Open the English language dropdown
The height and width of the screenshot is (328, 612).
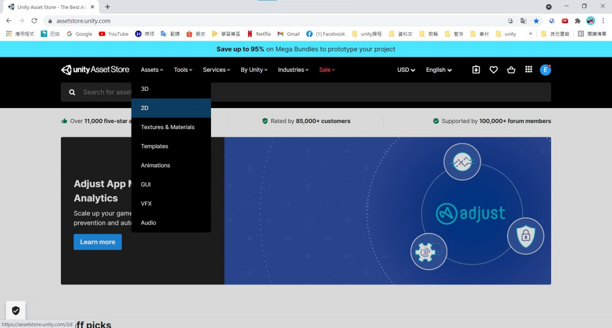(x=439, y=70)
